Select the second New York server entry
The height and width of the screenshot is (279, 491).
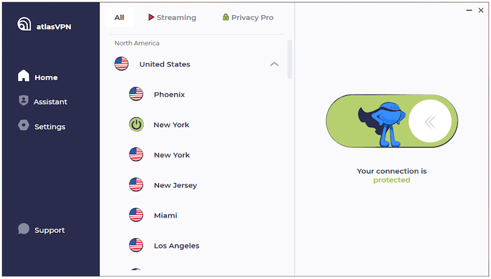[197, 155]
